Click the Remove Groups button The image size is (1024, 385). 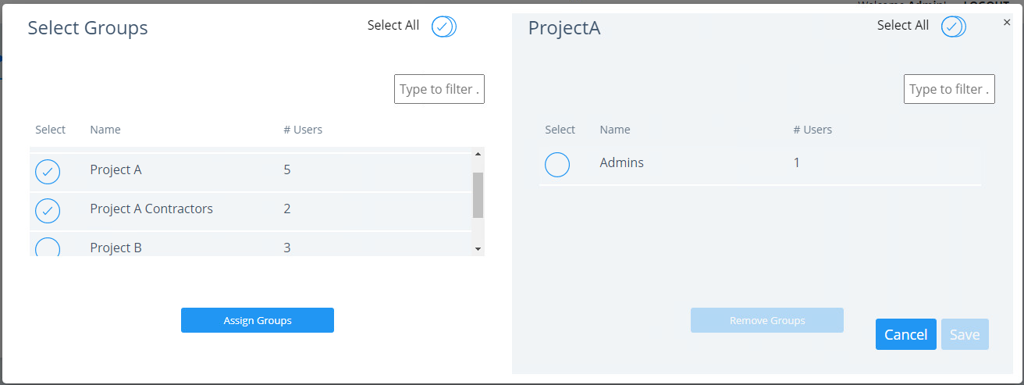pyautogui.click(x=766, y=320)
